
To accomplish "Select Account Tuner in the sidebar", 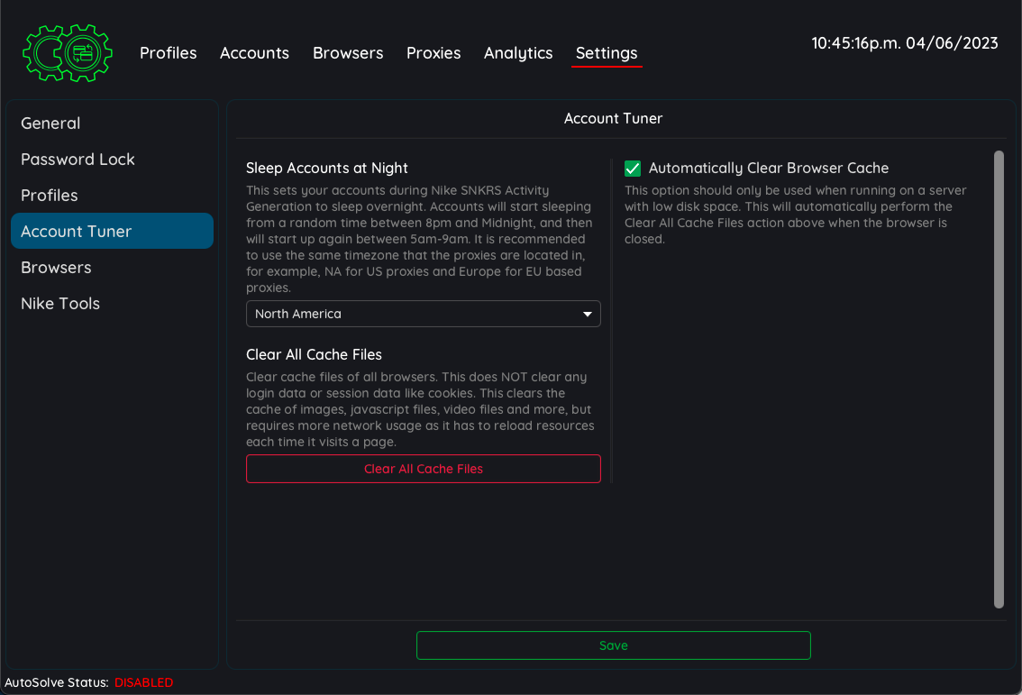I will point(112,231).
